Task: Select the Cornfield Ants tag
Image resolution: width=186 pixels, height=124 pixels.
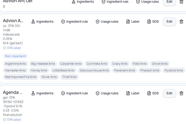Action: coord(97,64)
